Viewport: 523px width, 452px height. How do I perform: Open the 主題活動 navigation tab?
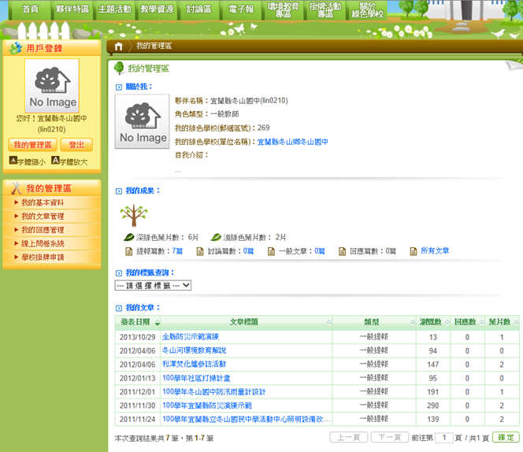(114, 9)
